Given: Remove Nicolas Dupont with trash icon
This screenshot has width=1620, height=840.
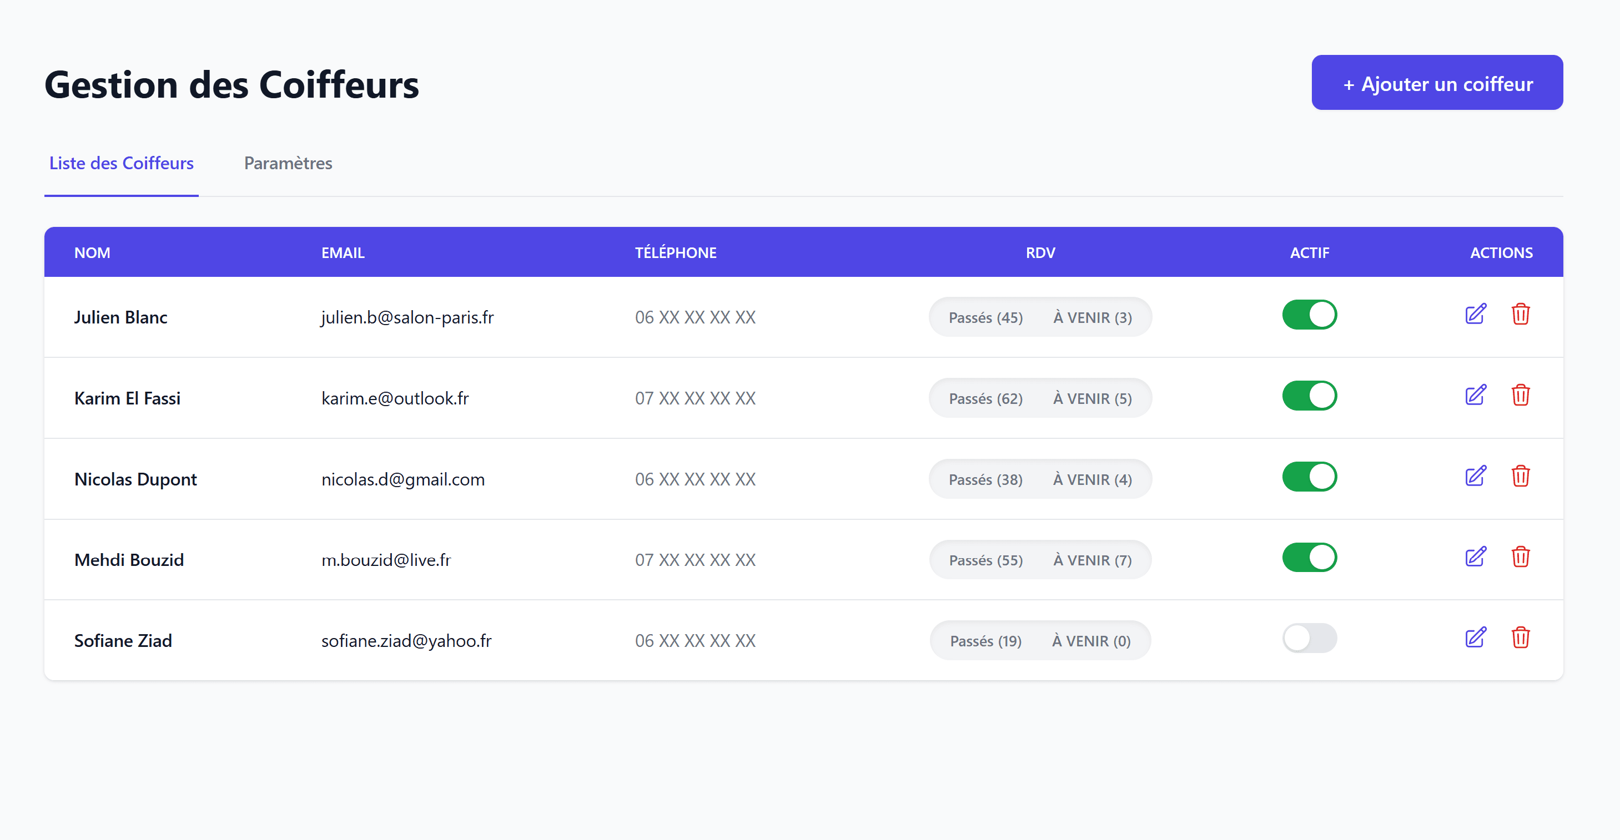Looking at the screenshot, I should click(x=1520, y=476).
